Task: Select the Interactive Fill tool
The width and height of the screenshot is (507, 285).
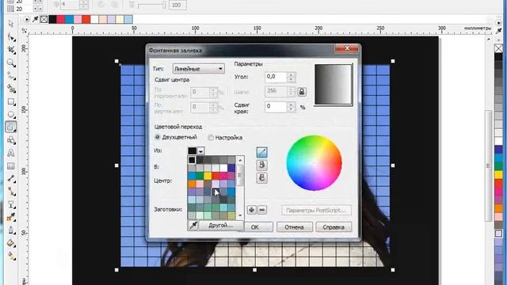Action: tap(11, 256)
